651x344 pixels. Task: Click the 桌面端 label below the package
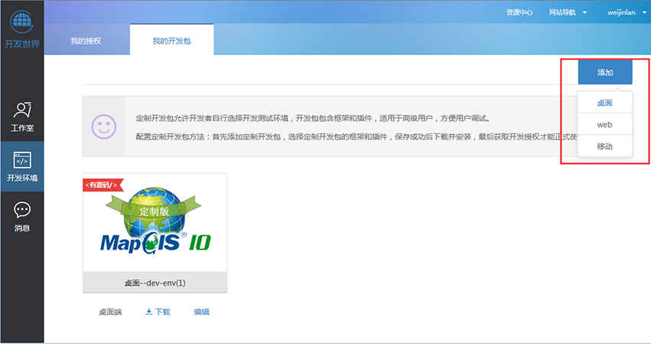(x=110, y=312)
